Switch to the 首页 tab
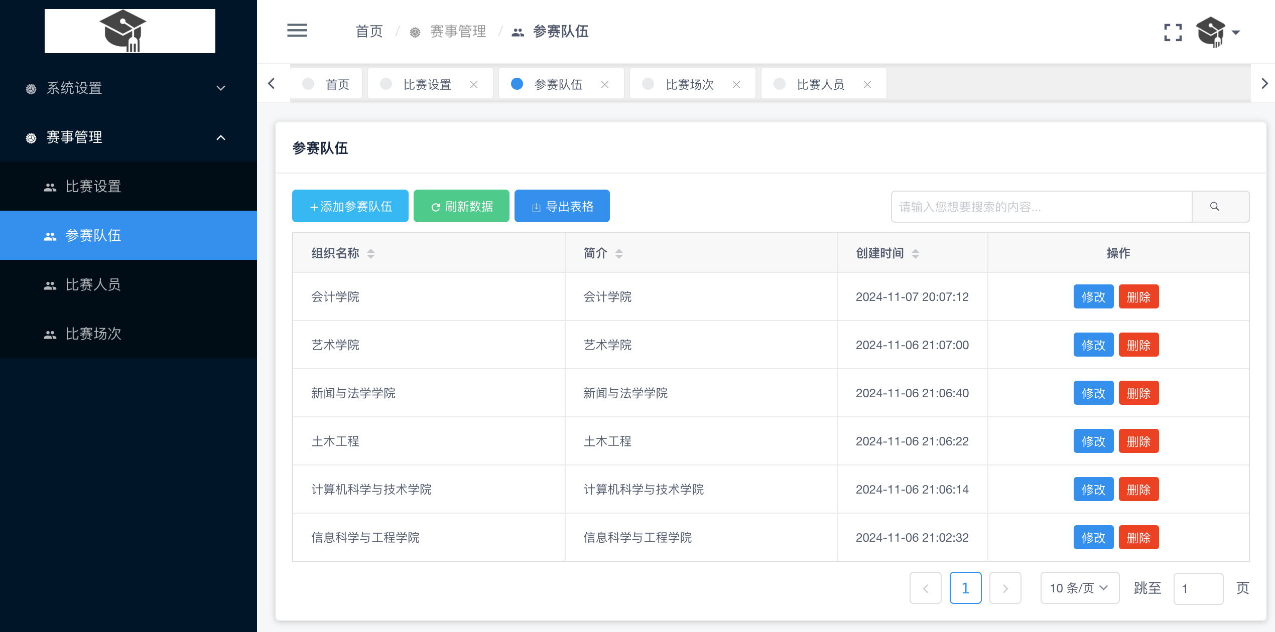 pos(326,84)
